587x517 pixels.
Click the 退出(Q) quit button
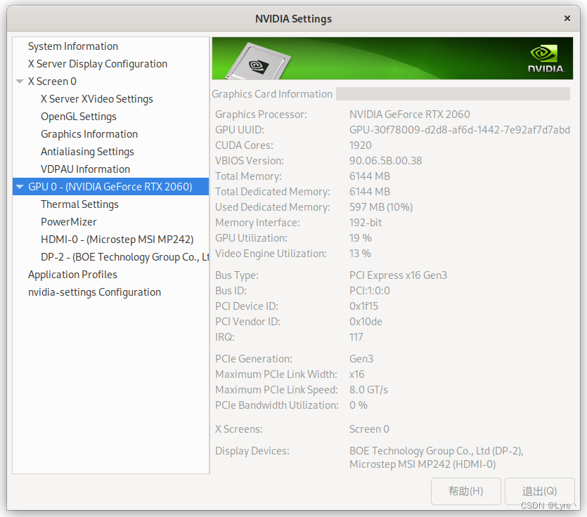[x=539, y=491]
